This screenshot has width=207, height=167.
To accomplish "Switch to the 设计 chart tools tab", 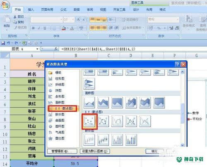I will click(x=136, y=10).
